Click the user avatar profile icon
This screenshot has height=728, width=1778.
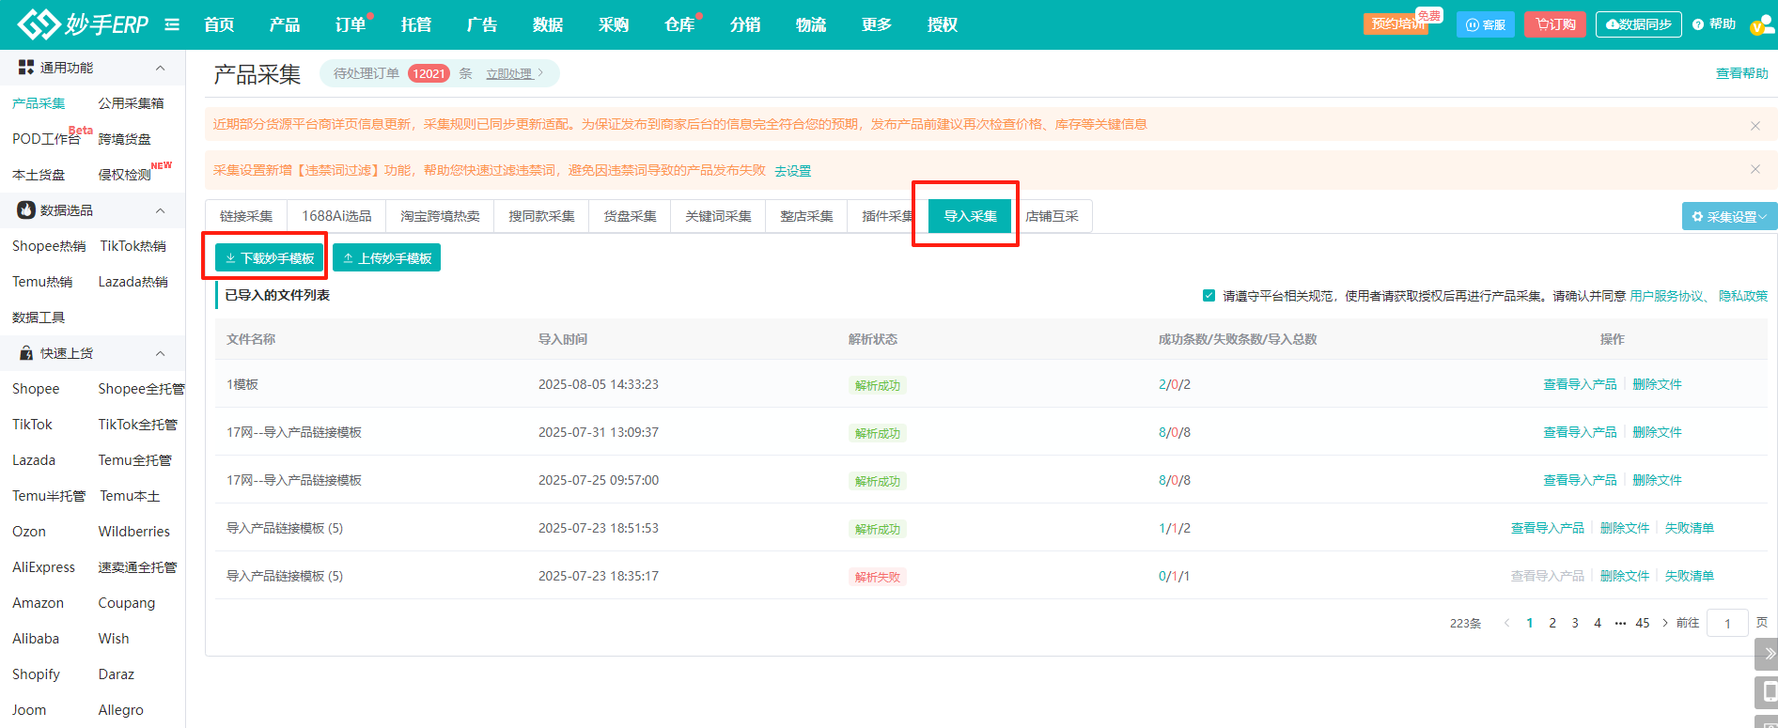tap(1759, 25)
